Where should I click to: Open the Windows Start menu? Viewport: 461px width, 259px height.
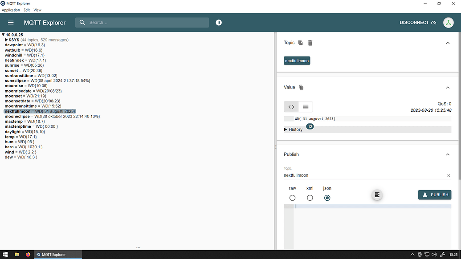click(x=5, y=255)
